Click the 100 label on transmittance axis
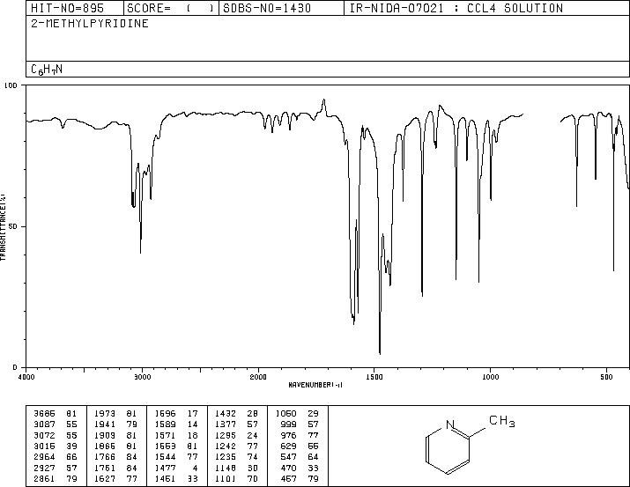The height and width of the screenshot is (487, 630). 11,85
